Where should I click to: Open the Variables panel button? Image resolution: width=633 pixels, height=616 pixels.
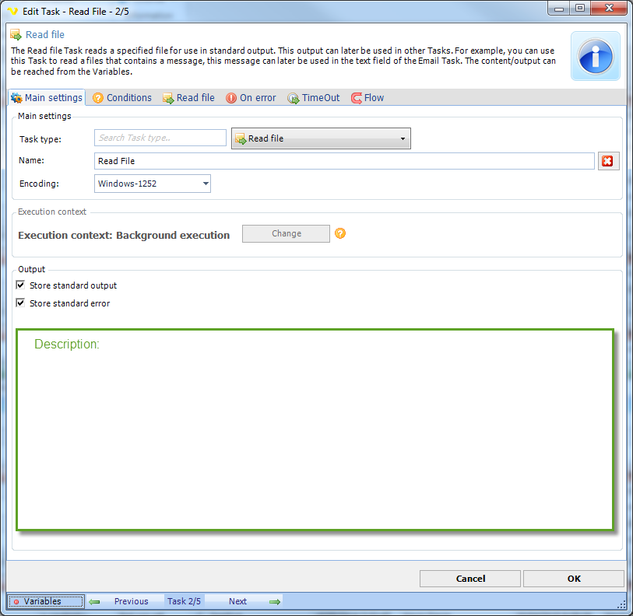[45, 601]
